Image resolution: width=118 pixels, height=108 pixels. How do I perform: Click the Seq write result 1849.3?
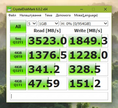coord(88,41)
